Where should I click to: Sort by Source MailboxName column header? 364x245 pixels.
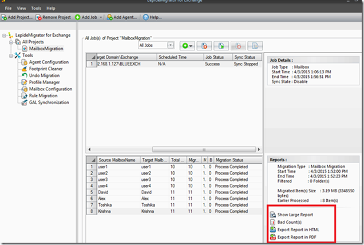118,160
